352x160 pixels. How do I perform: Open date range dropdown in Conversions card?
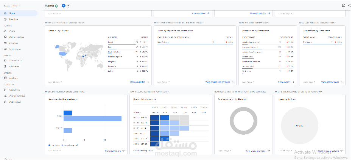(x=309, y=82)
